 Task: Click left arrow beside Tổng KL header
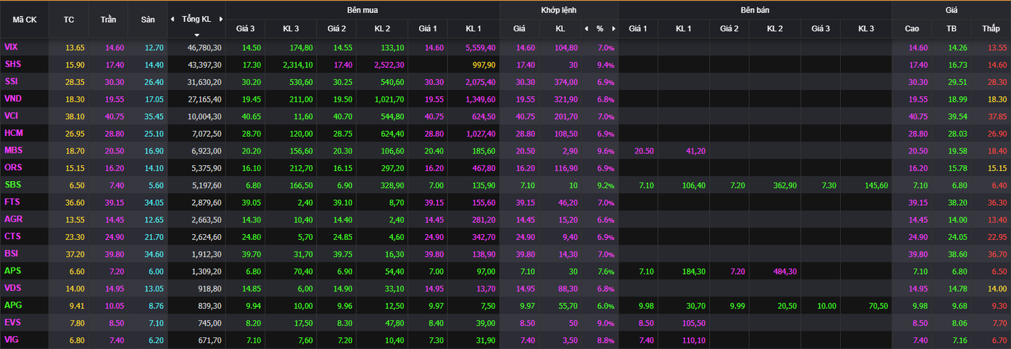point(172,19)
